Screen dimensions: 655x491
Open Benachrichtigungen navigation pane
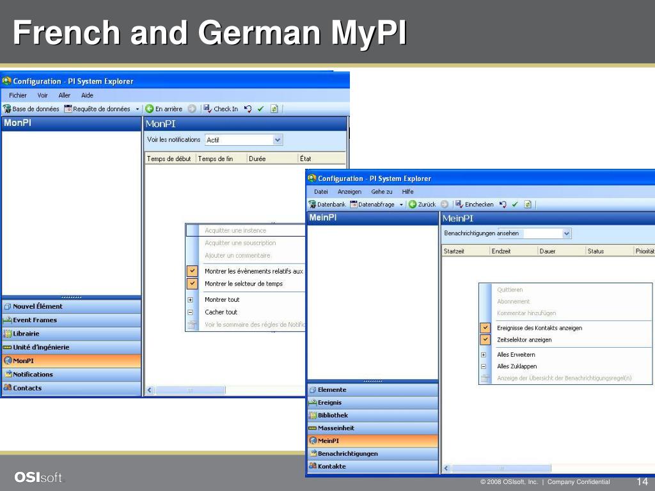[x=373, y=453]
